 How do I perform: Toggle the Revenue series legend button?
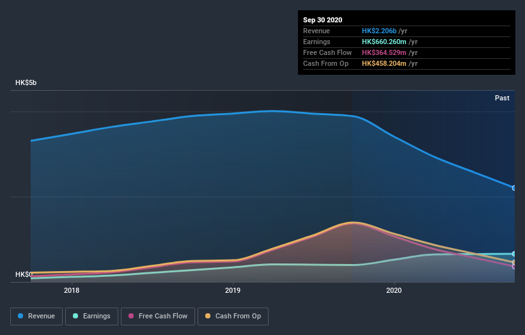pos(36,316)
